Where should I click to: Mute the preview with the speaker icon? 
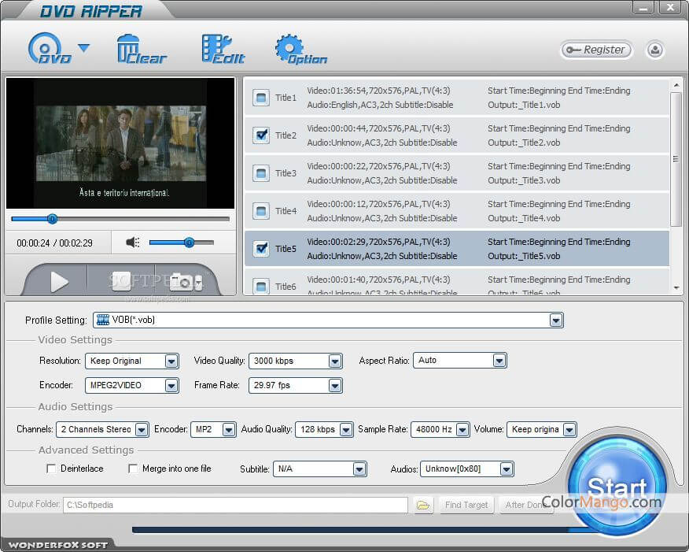pyautogui.click(x=132, y=243)
